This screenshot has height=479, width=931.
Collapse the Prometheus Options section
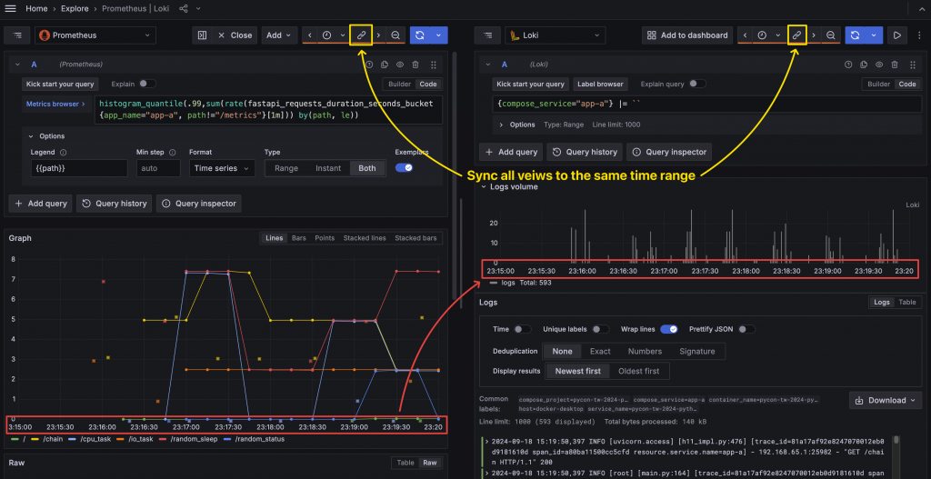click(47, 136)
